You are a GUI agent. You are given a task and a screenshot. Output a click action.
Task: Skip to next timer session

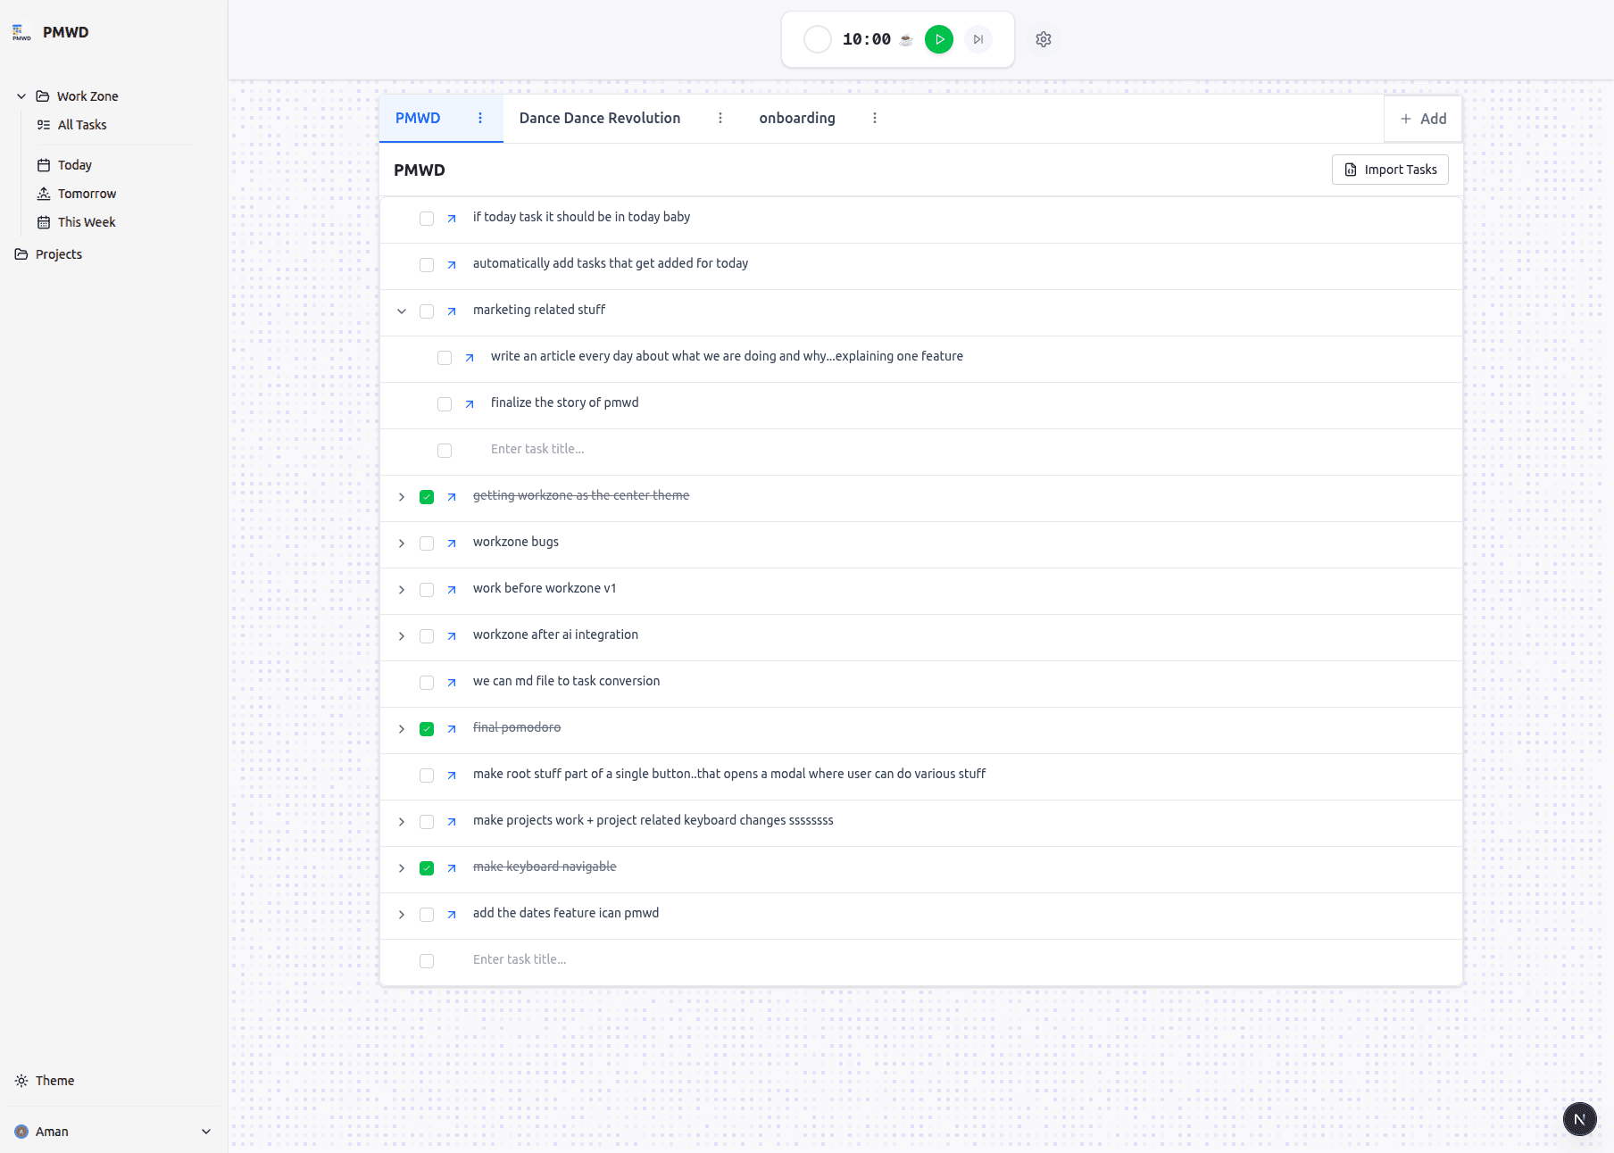(x=978, y=39)
